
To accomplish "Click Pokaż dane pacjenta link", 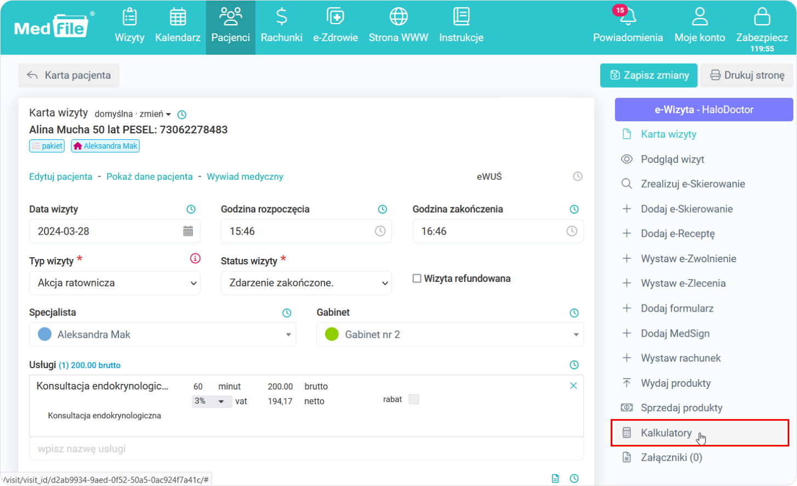I will click(150, 177).
